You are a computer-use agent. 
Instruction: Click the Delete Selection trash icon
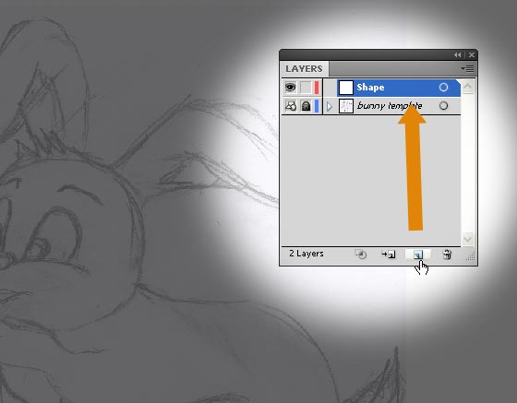coord(447,255)
